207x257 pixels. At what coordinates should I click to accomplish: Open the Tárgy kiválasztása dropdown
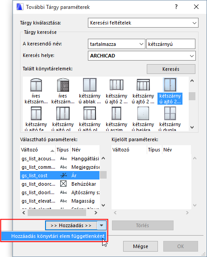[143, 23]
